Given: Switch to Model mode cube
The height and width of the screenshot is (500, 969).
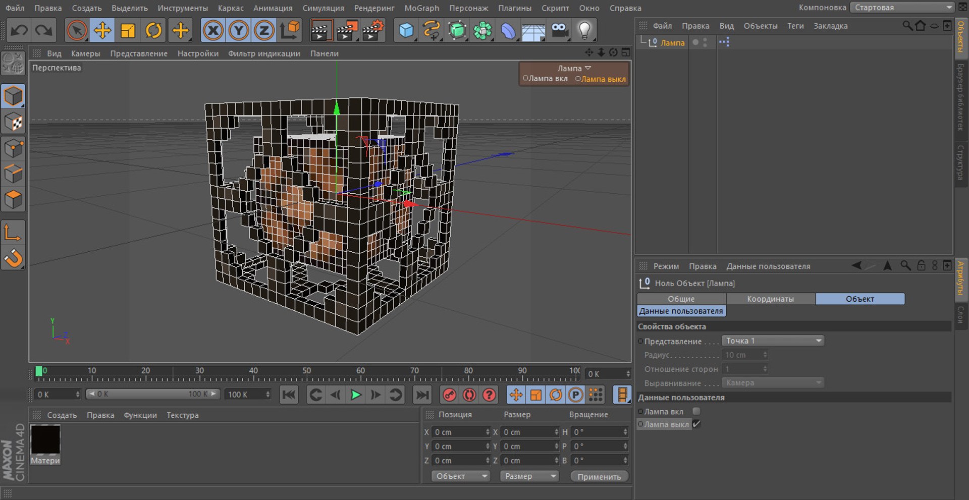Looking at the screenshot, I should pyautogui.click(x=13, y=96).
